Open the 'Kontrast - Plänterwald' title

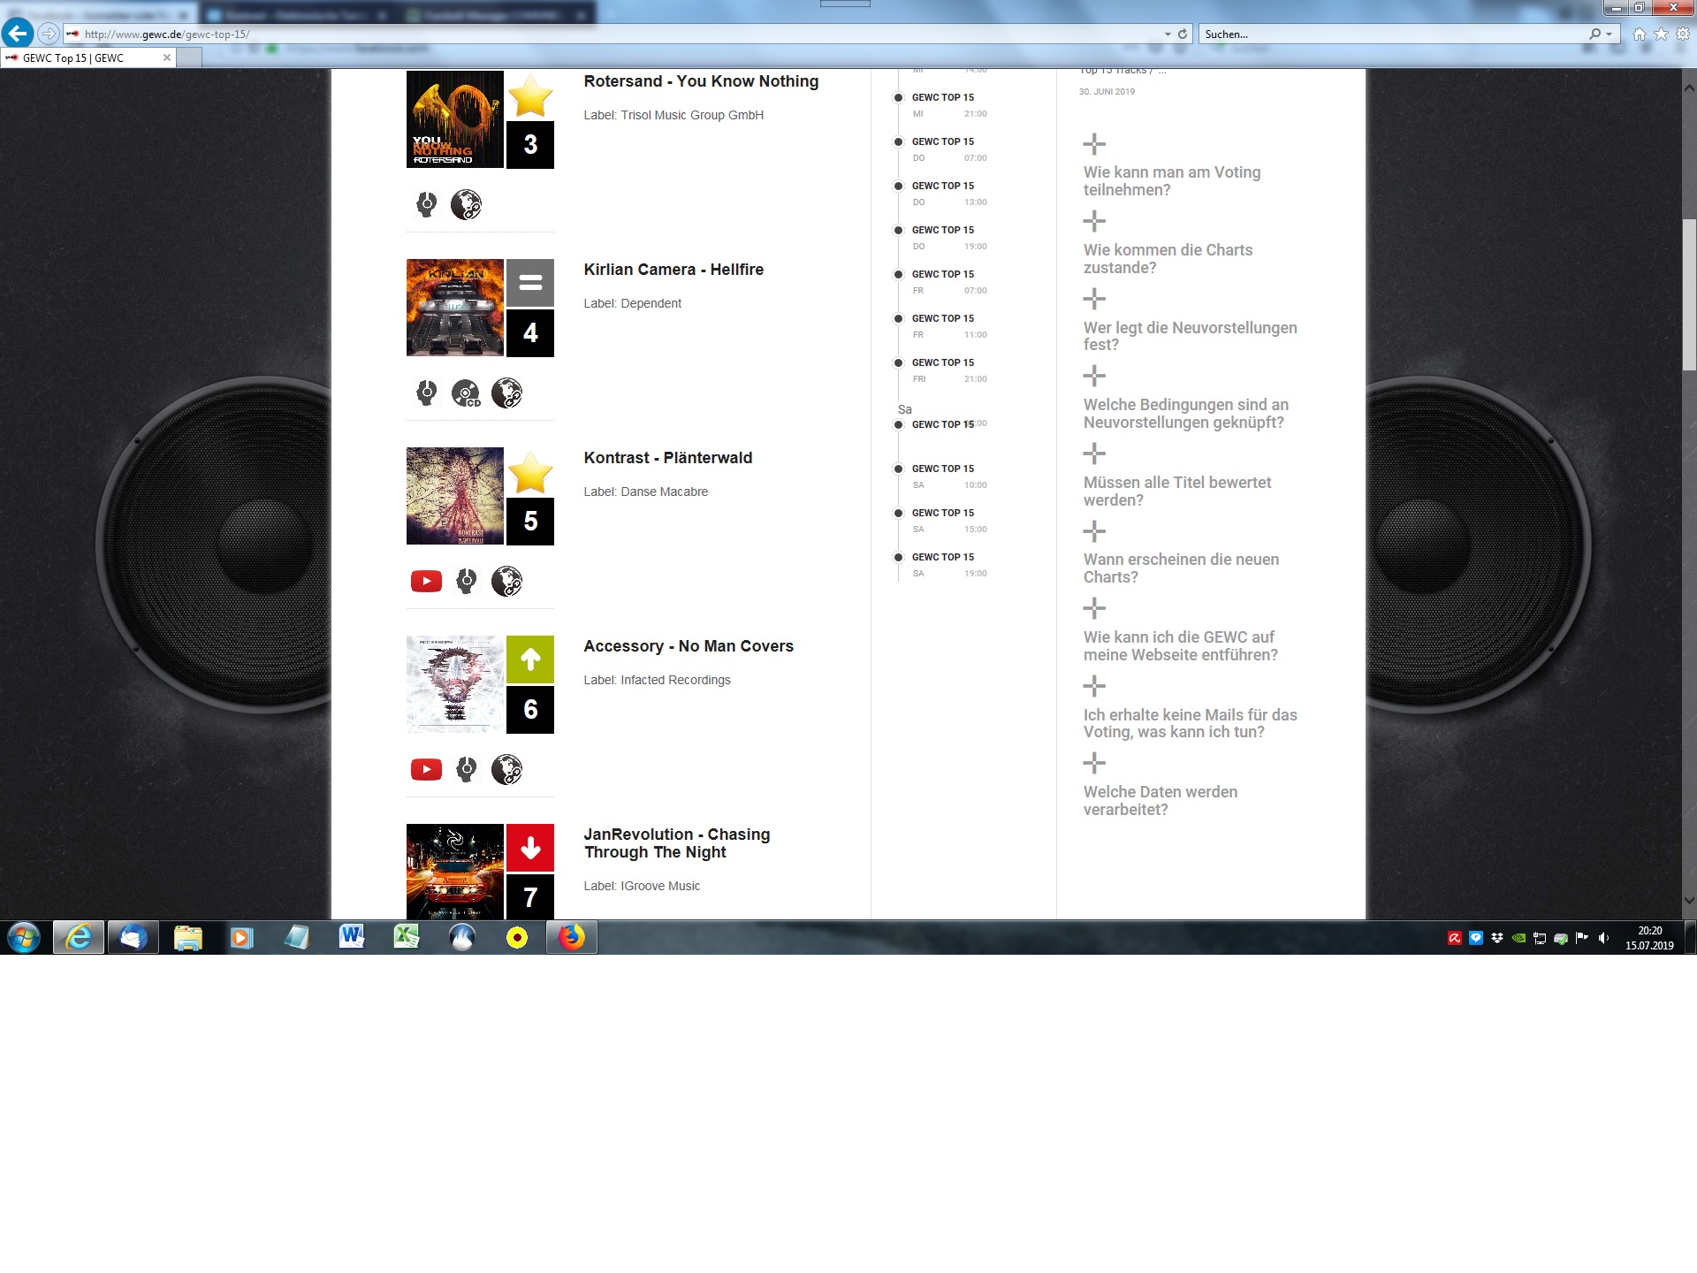[668, 458]
